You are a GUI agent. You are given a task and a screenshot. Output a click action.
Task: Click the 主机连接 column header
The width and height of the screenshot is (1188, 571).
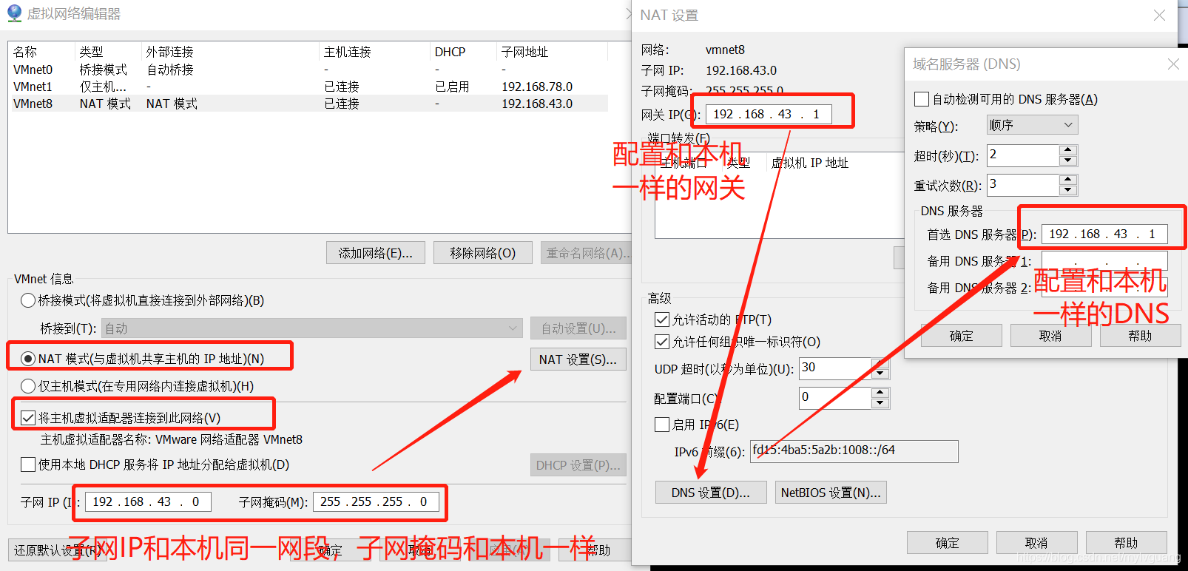(x=375, y=52)
